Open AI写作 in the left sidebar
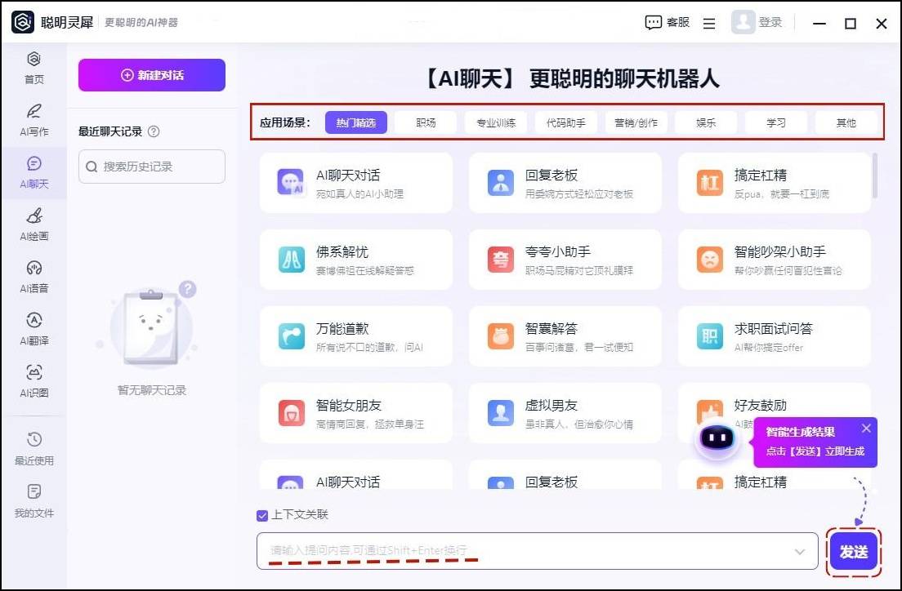This screenshot has width=902, height=591. point(33,118)
